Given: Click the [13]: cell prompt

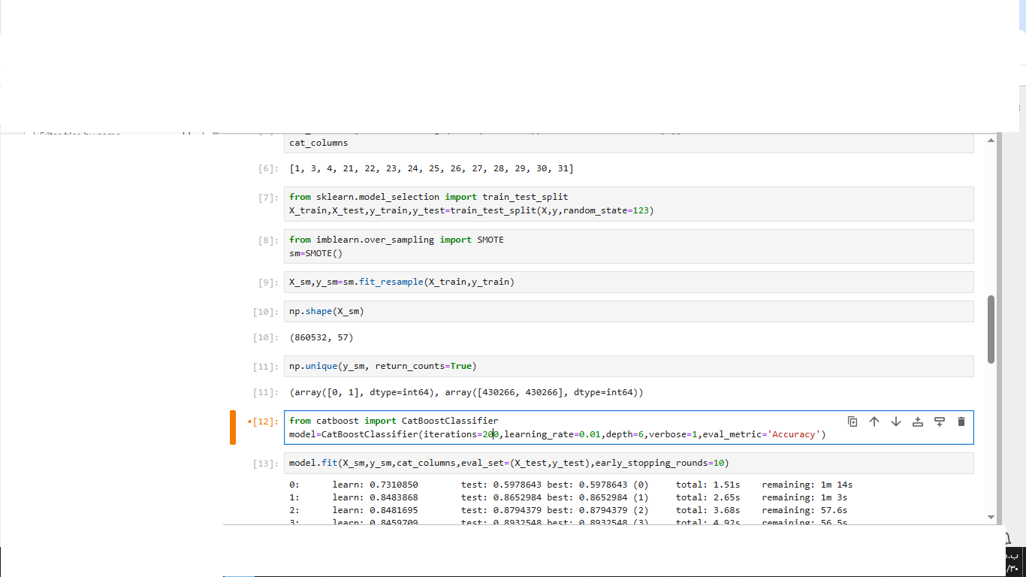Looking at the screenshot, I should click(266, 464).
